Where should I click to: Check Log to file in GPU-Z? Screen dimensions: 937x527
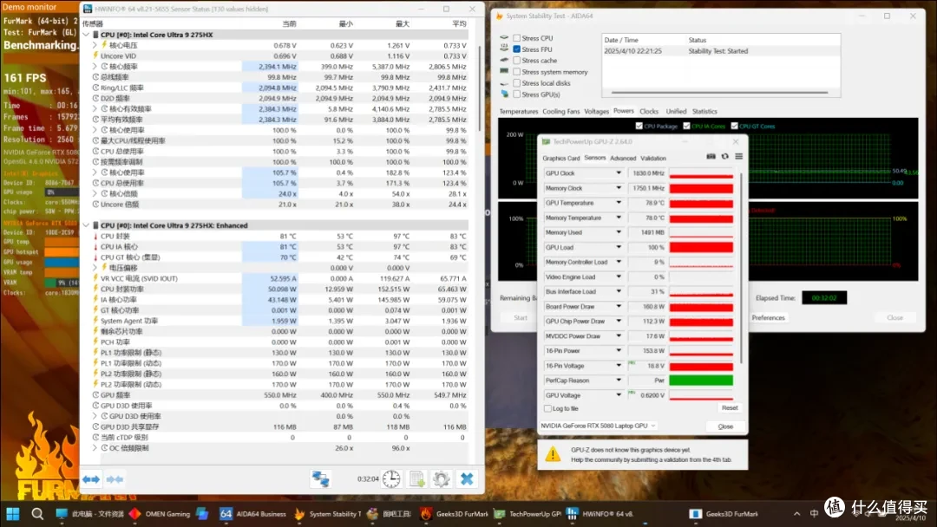click(x=548, y=409)
